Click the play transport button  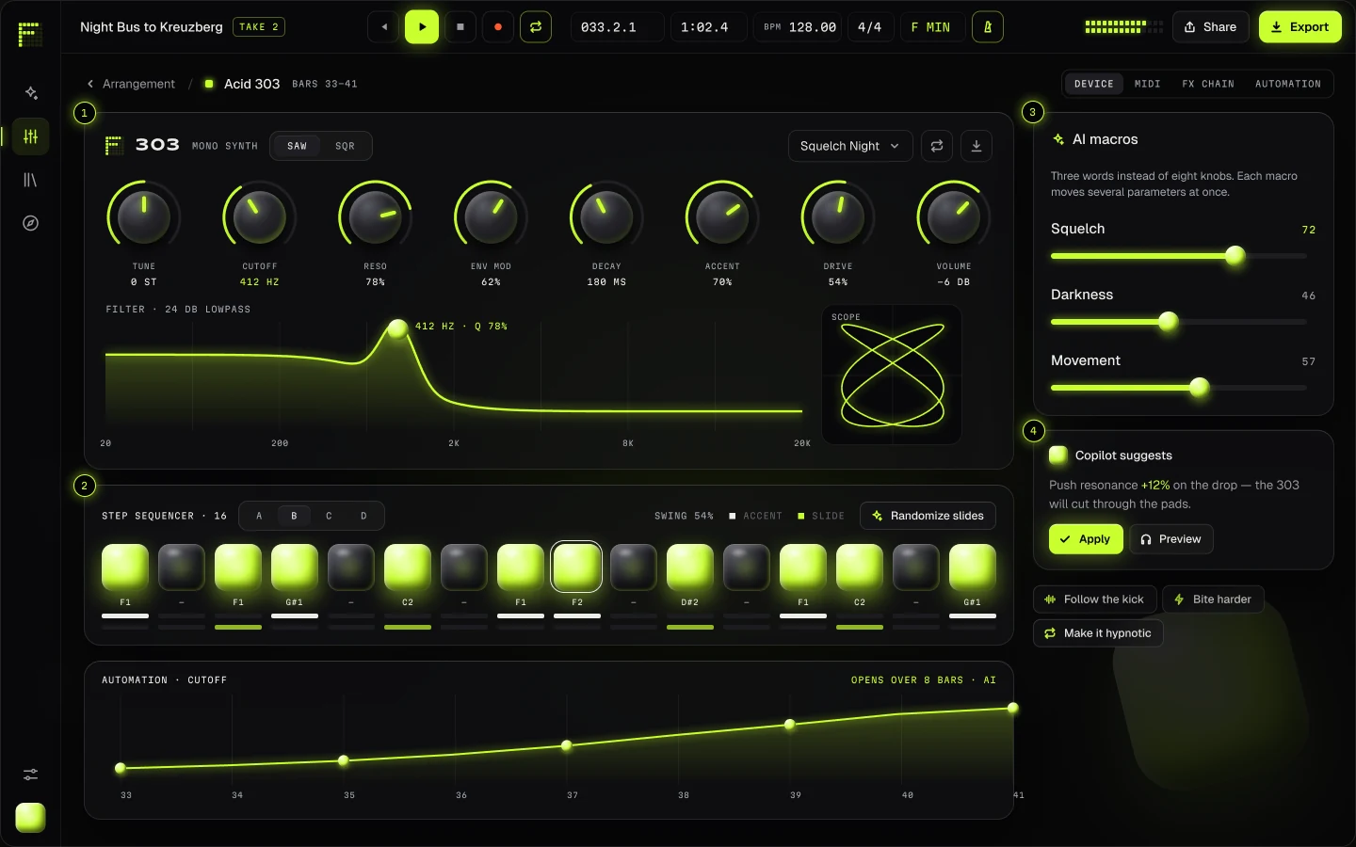tap(422, 27)
